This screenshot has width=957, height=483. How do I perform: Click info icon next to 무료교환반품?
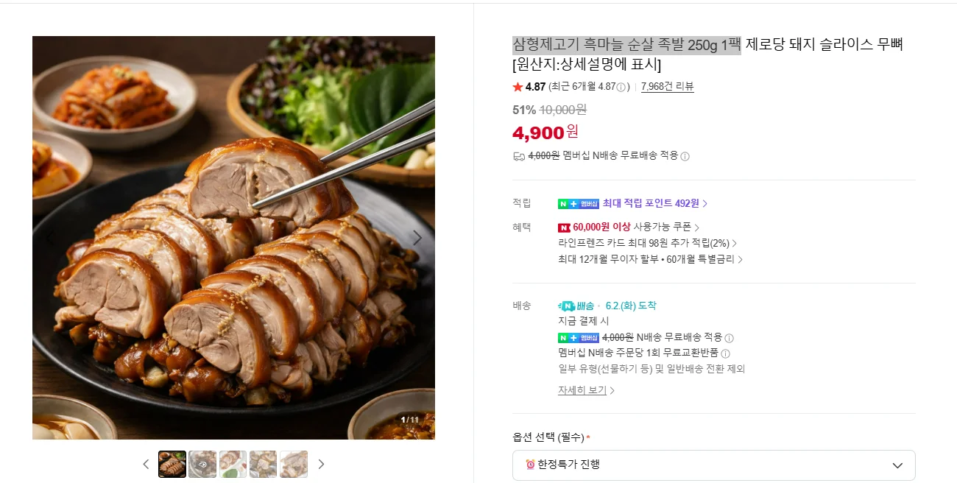(x=725, y=353)
